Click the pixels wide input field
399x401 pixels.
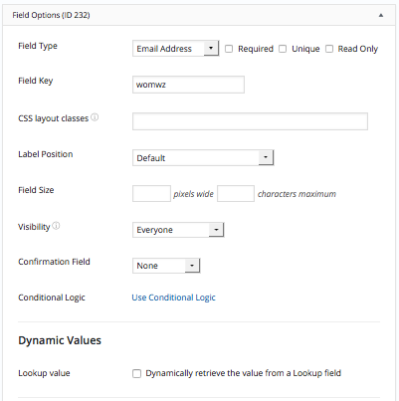pos(151,194)
